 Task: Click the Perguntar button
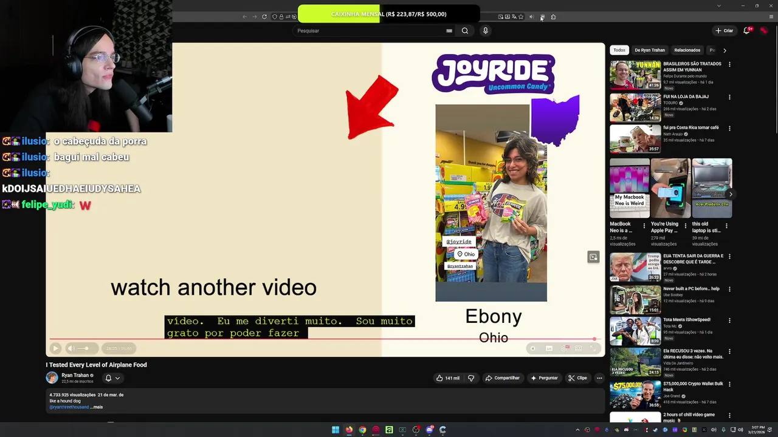[x=544, y=378]
